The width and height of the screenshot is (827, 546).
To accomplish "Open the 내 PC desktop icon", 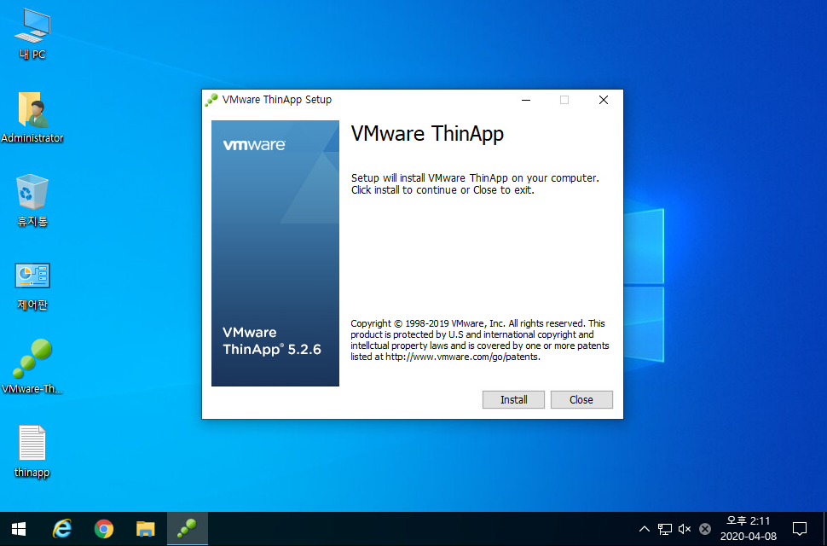I will (x=32, y=34).
